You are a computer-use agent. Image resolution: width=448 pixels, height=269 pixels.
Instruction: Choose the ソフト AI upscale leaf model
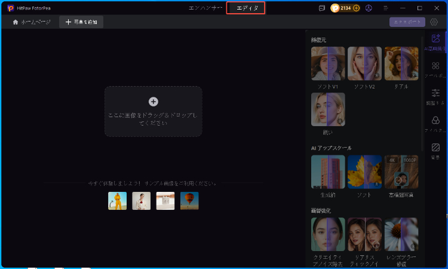coord(364,172)
